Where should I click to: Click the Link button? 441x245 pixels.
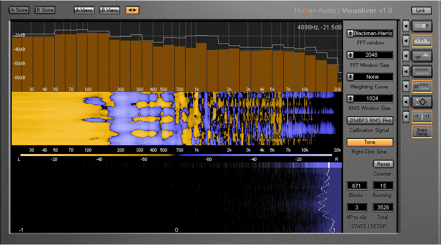coord(421,11)
